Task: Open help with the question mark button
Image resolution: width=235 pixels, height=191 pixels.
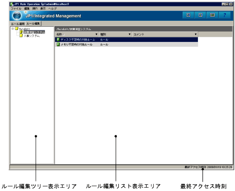Action: point(225,15)
